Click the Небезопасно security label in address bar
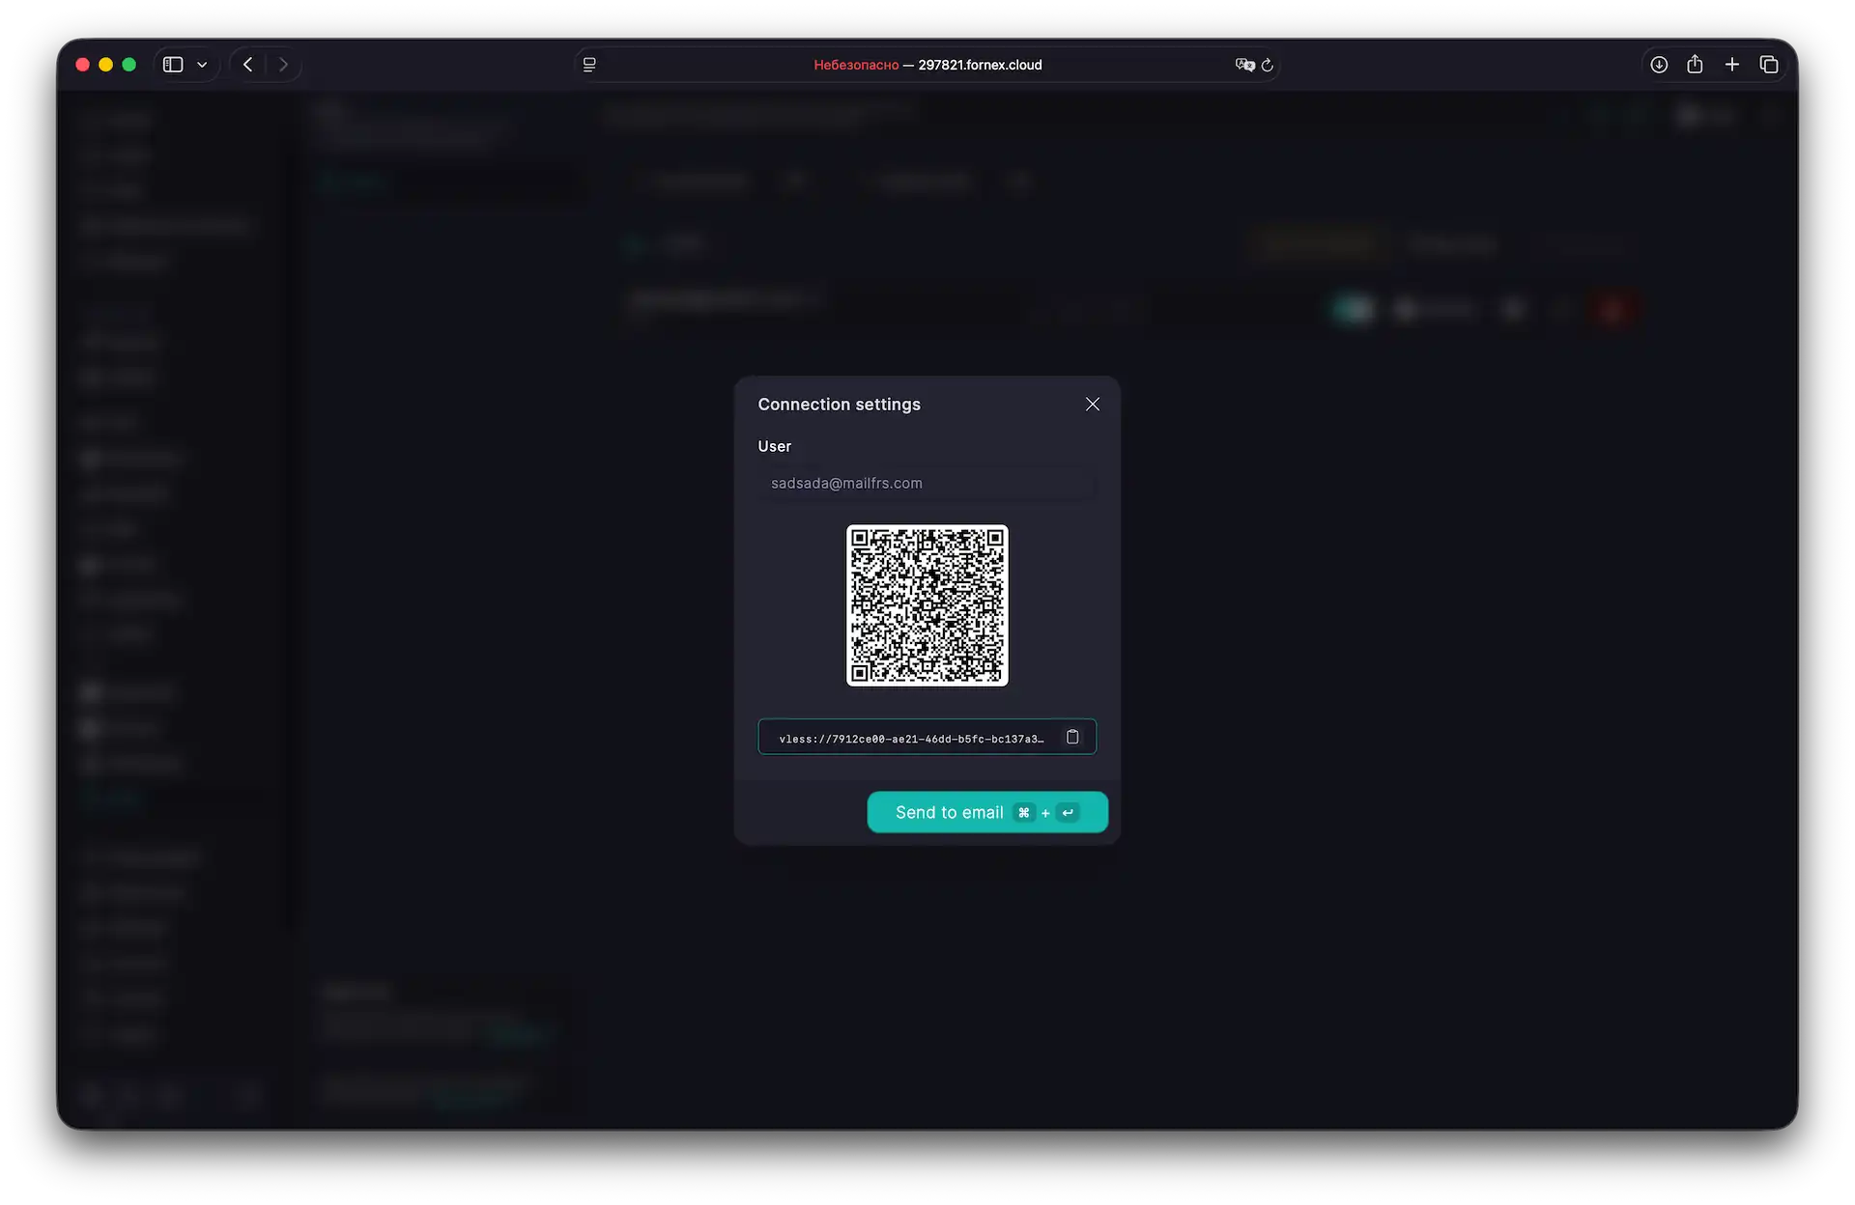The height and width of the screenshot is (1205, 1855). click(855, 65)
